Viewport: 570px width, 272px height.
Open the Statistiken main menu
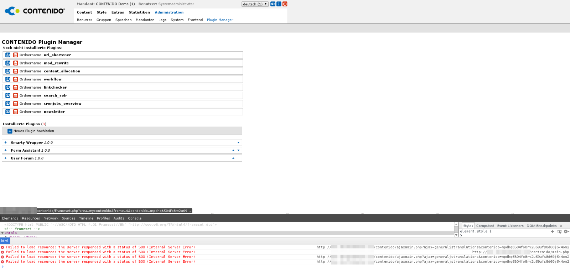(139, 12)
